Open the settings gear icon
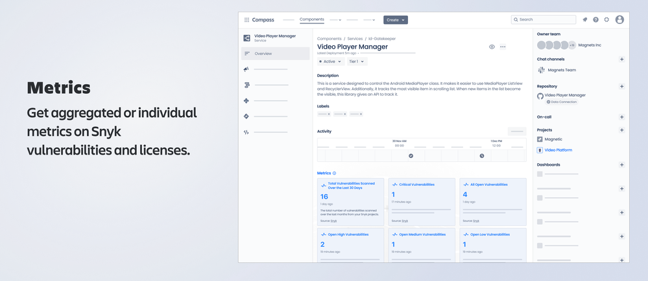 pos(606,19)
